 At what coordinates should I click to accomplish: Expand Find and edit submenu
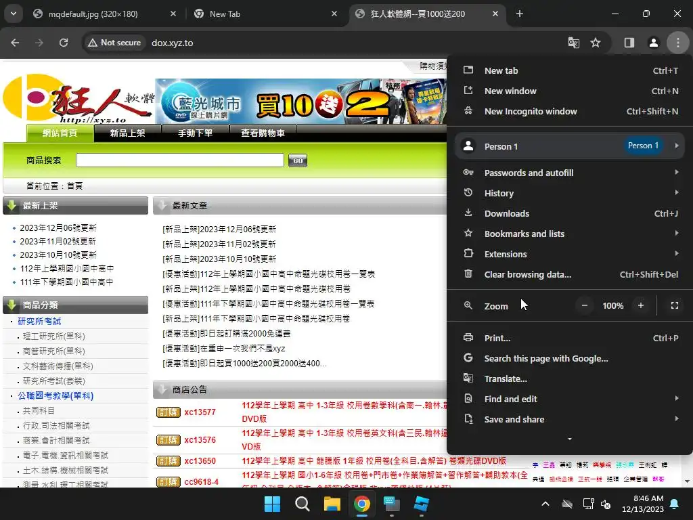570,399
